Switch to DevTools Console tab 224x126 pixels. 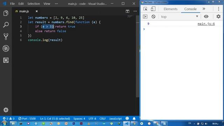190,9
